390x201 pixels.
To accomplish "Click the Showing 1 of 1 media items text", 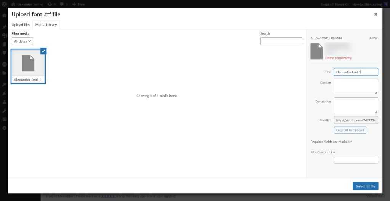I will click(157, 96).
